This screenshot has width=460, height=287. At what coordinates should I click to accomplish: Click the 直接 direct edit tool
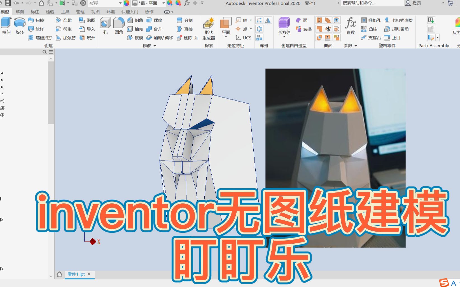(185, 29)
